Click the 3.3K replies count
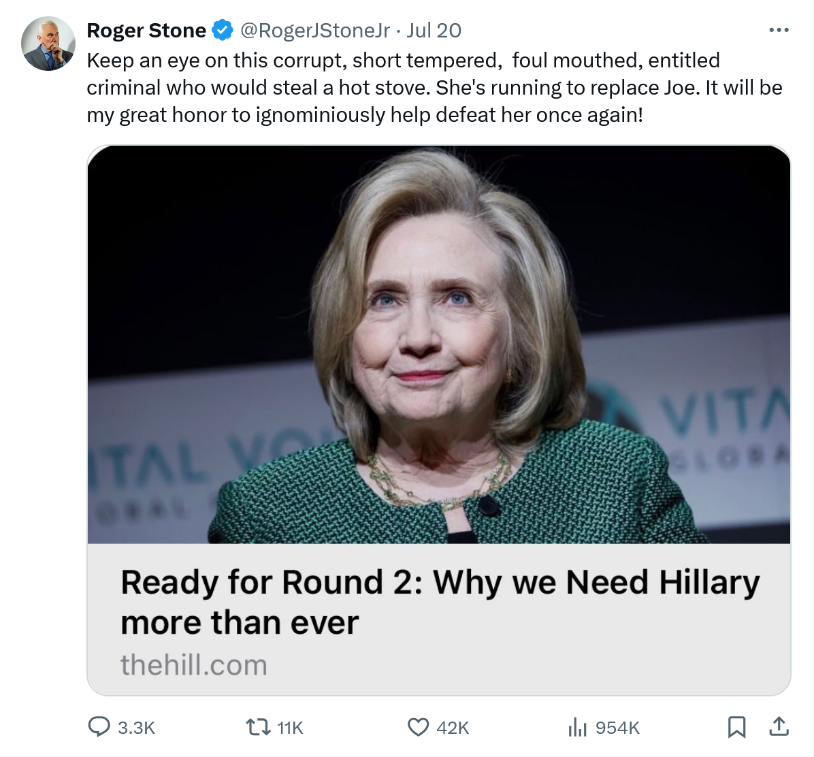The height and width of the screenshot is (757, 814). [136, 728]
